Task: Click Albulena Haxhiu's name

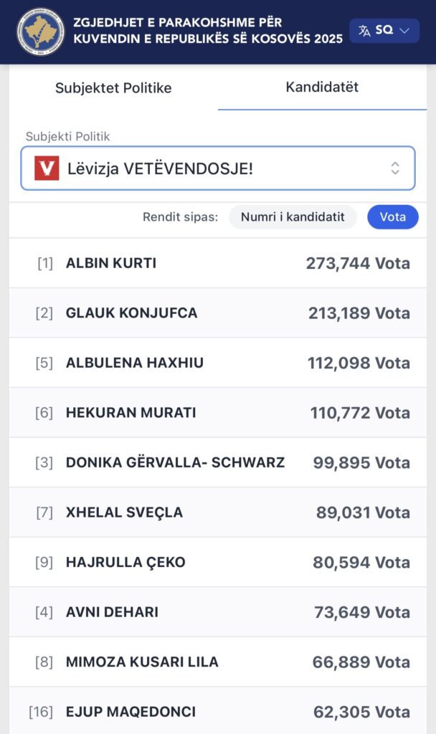Action: click(x=135, y=363)
